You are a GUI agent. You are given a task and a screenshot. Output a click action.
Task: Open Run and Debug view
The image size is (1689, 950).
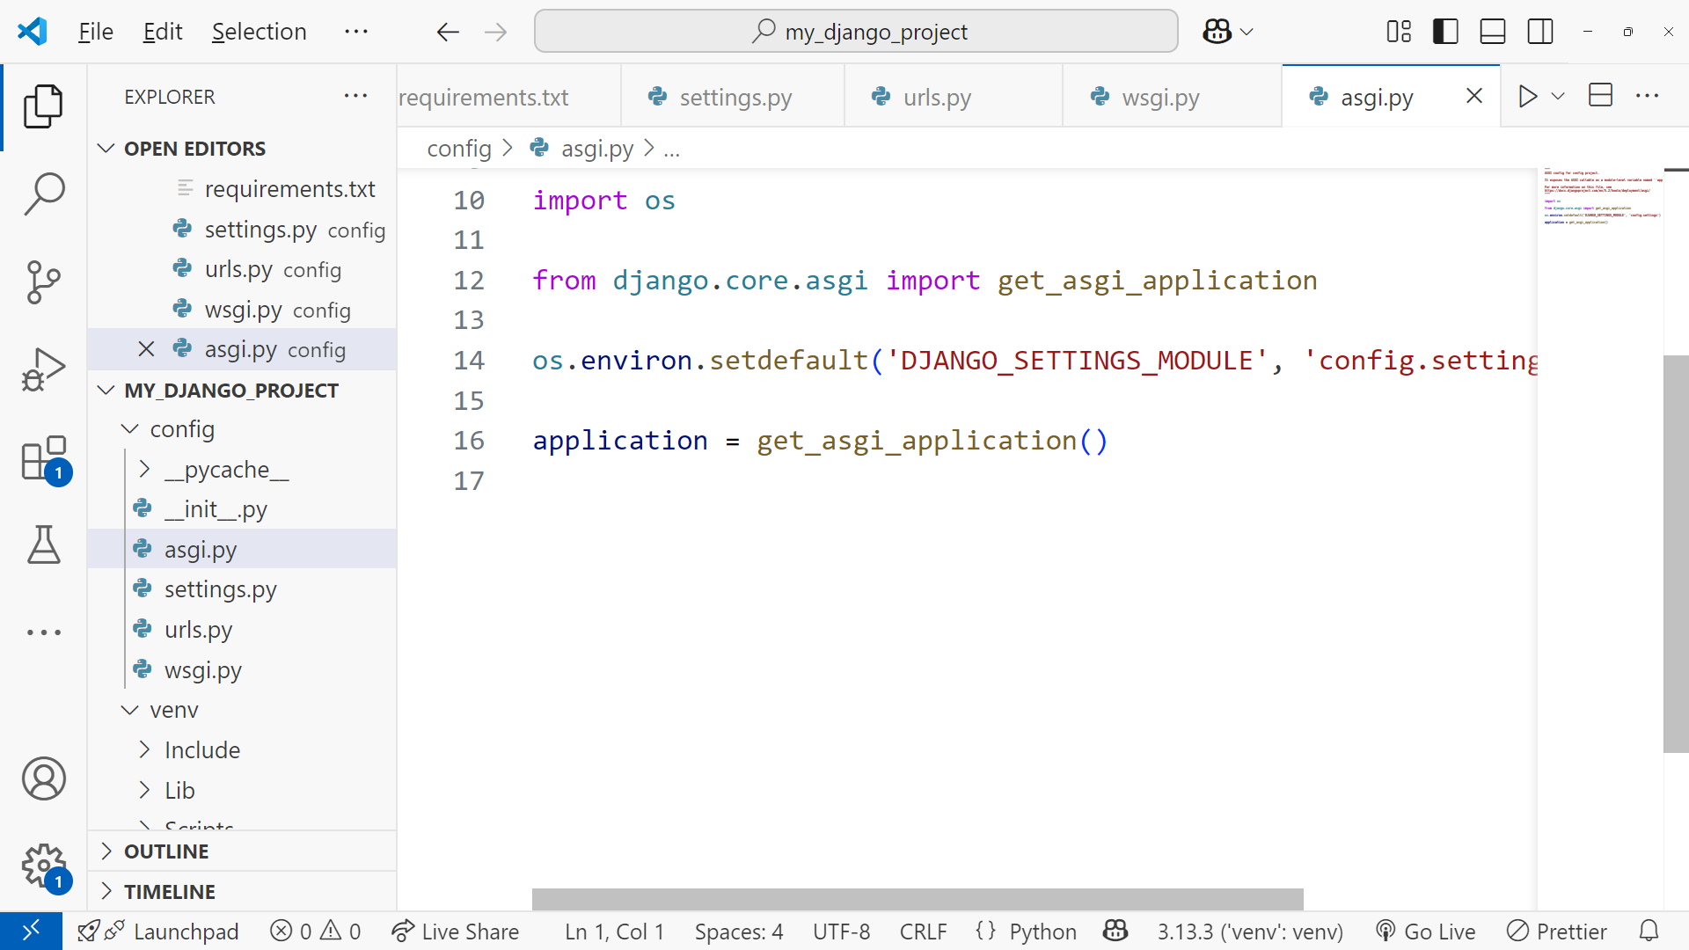pyautogui.click(x=43, y=369)
